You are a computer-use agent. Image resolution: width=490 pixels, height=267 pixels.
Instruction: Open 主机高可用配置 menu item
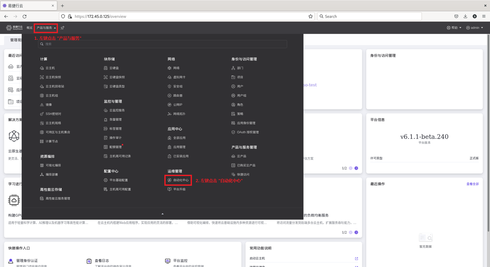pyautogui.click(x=117, y=189)
